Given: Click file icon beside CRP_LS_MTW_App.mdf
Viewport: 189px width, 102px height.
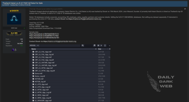Looking at the screenshot, I should pos(33,68).
